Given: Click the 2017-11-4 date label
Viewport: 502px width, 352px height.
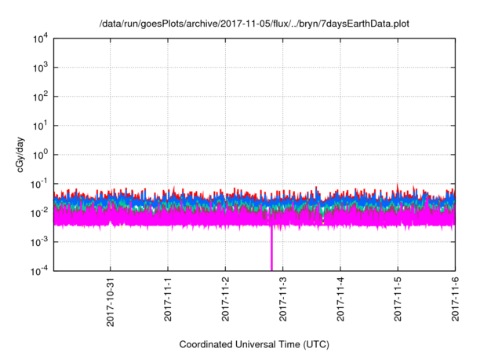Looking at the screenshot, I should point(340,299).
